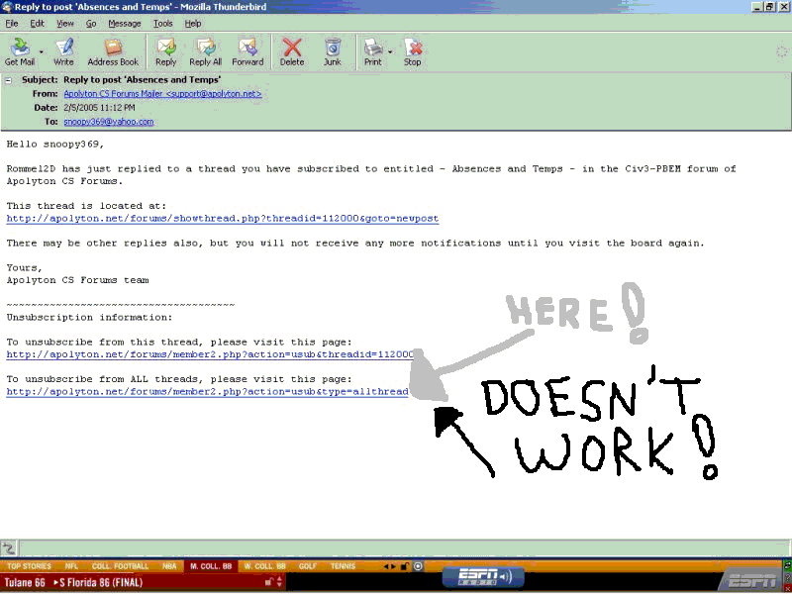Mark the message as Junk

[333, 50]
